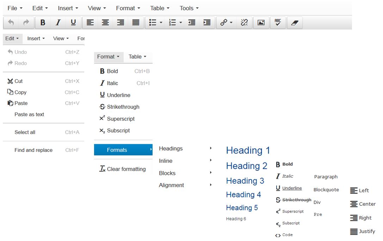Apply Heading 1 style
The height and width of the screenshot is (241, 383).
click(248, 150)
